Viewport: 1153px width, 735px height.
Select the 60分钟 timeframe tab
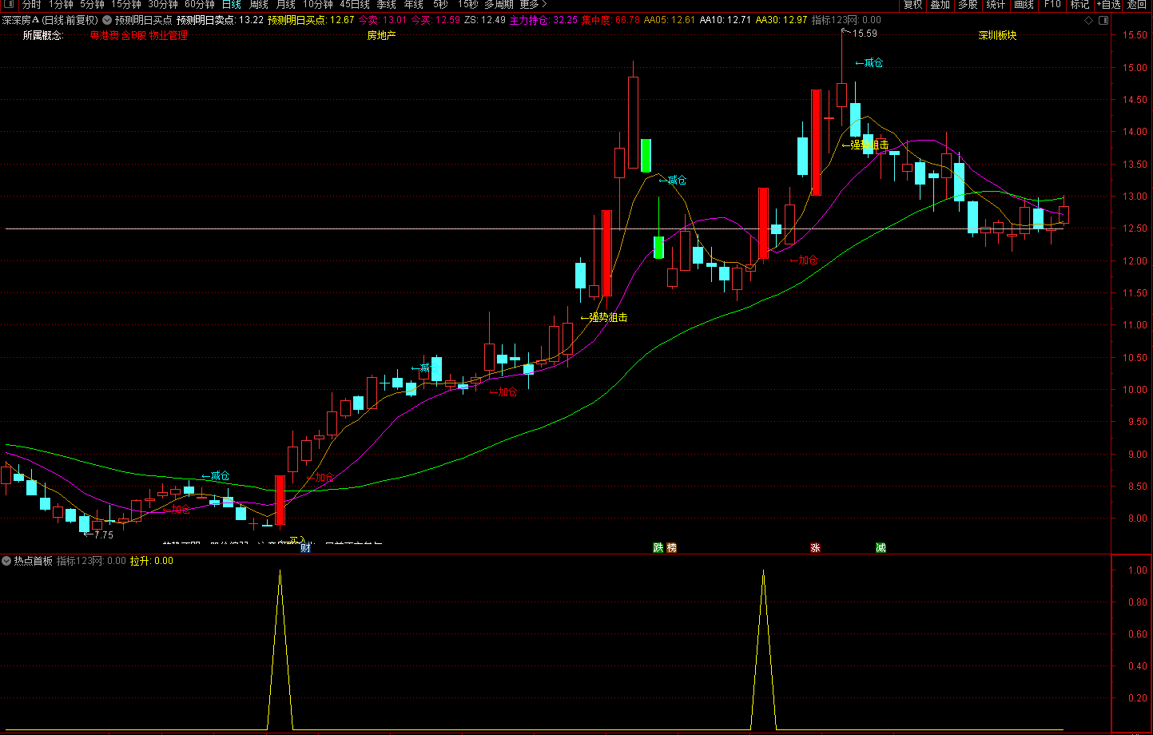tap(200, 5)
